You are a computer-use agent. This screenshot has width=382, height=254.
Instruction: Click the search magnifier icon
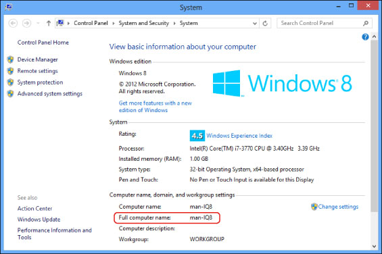point(365,24)
